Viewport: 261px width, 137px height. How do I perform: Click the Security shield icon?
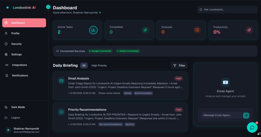coord(6,44)
